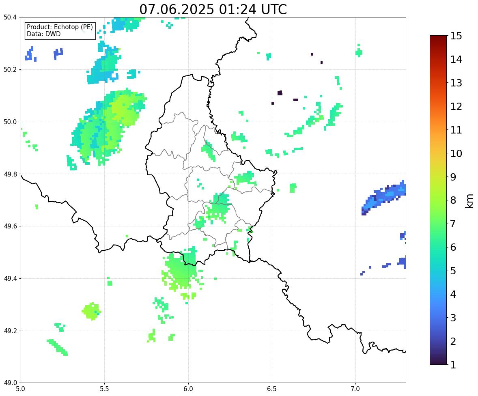Click the '5.5' longitude axis label
The width and height of the screenshot is (478, 396).
pos(105,389)
